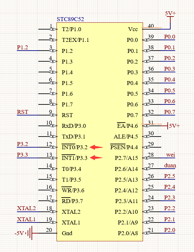This screenshot has height=252, width=194.
Task: Click the P0.0 net label on the right
Action: coord(170,37)
